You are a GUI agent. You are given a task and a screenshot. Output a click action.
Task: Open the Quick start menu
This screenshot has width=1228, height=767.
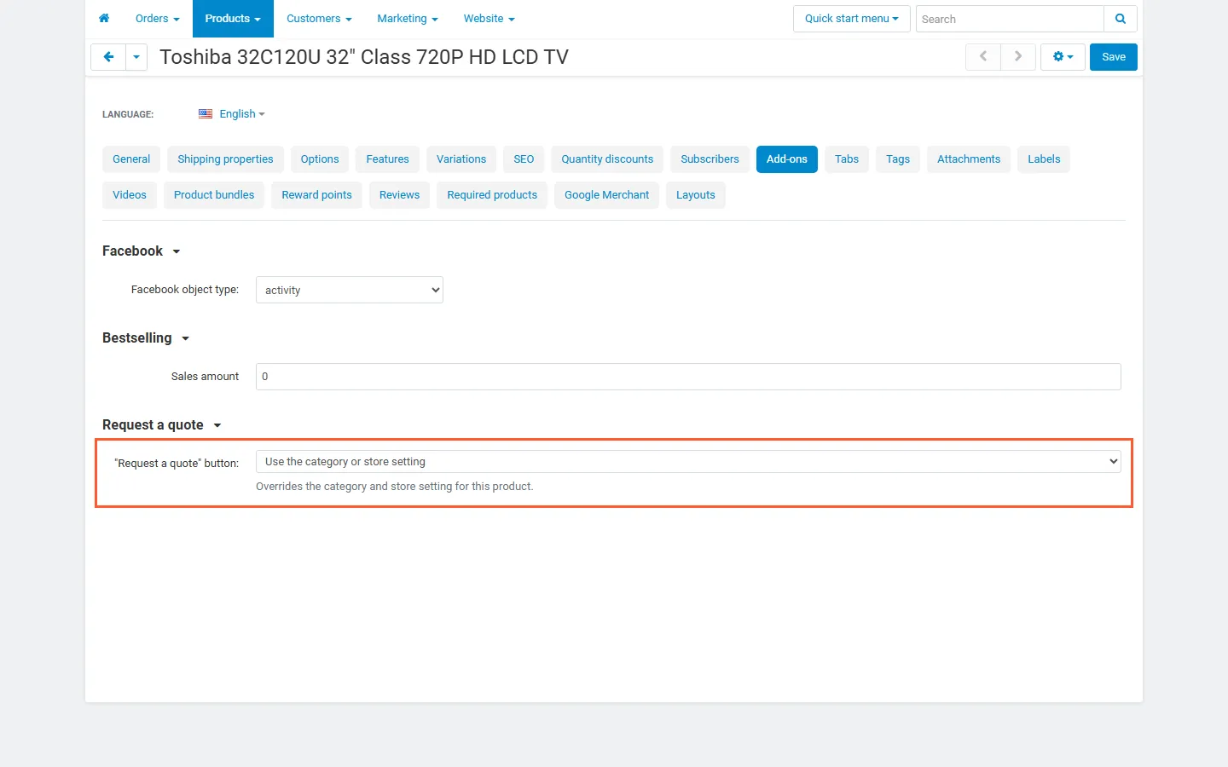click(852, 19)
